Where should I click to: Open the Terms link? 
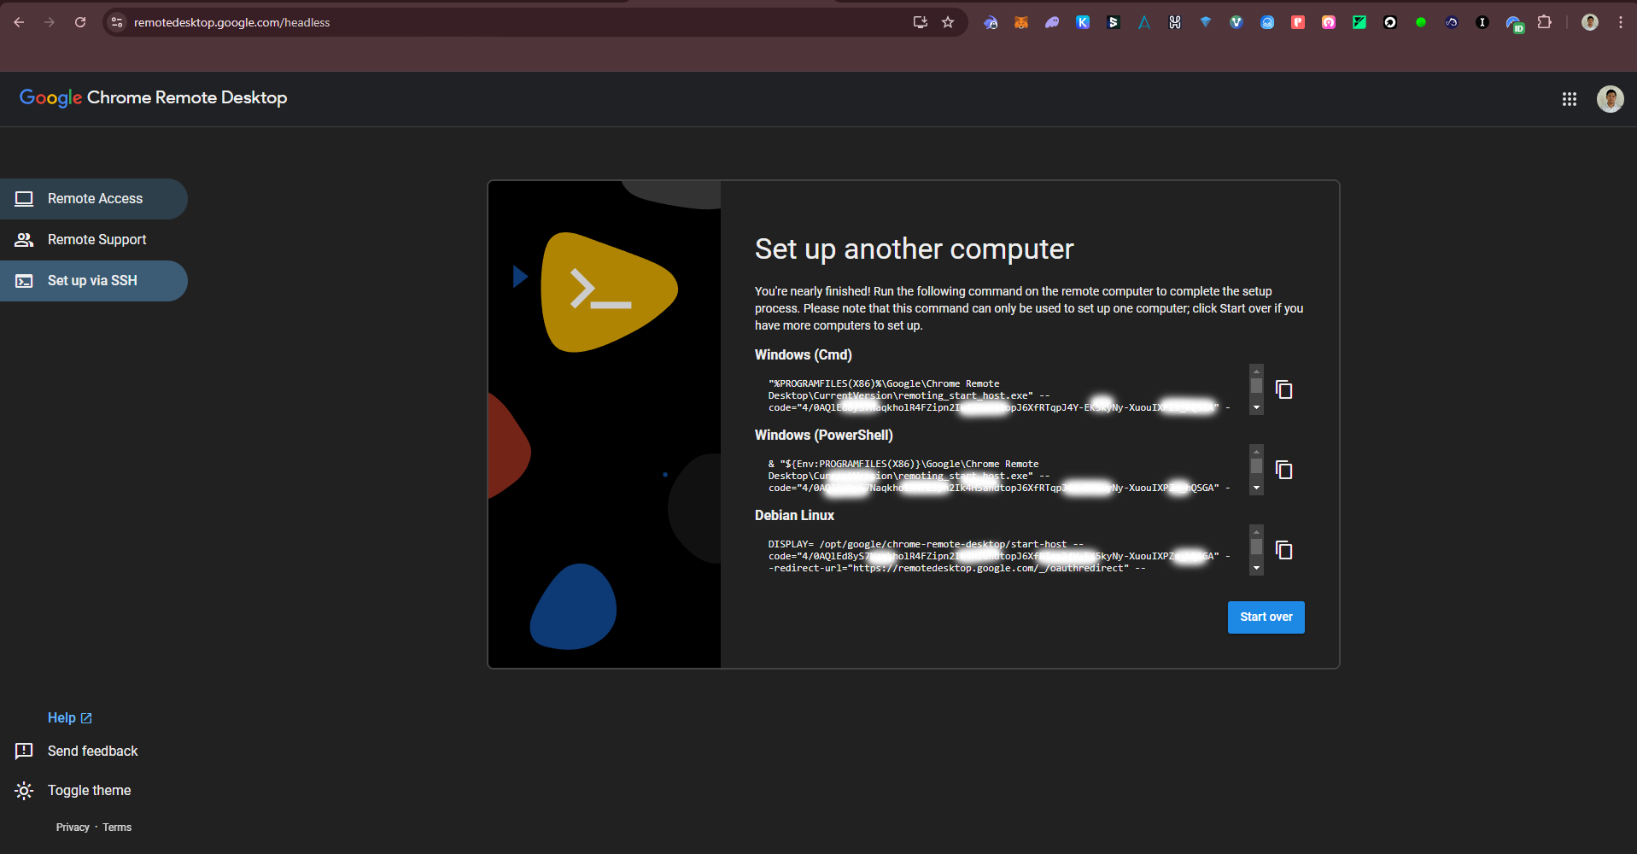pos(117,828)
